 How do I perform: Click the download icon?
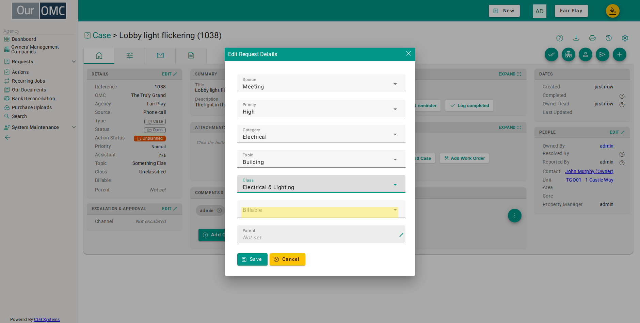point(576,38)
